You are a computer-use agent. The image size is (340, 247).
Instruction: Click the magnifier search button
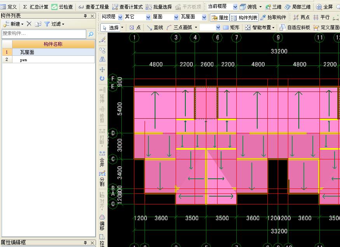click(x=91, y=34)
